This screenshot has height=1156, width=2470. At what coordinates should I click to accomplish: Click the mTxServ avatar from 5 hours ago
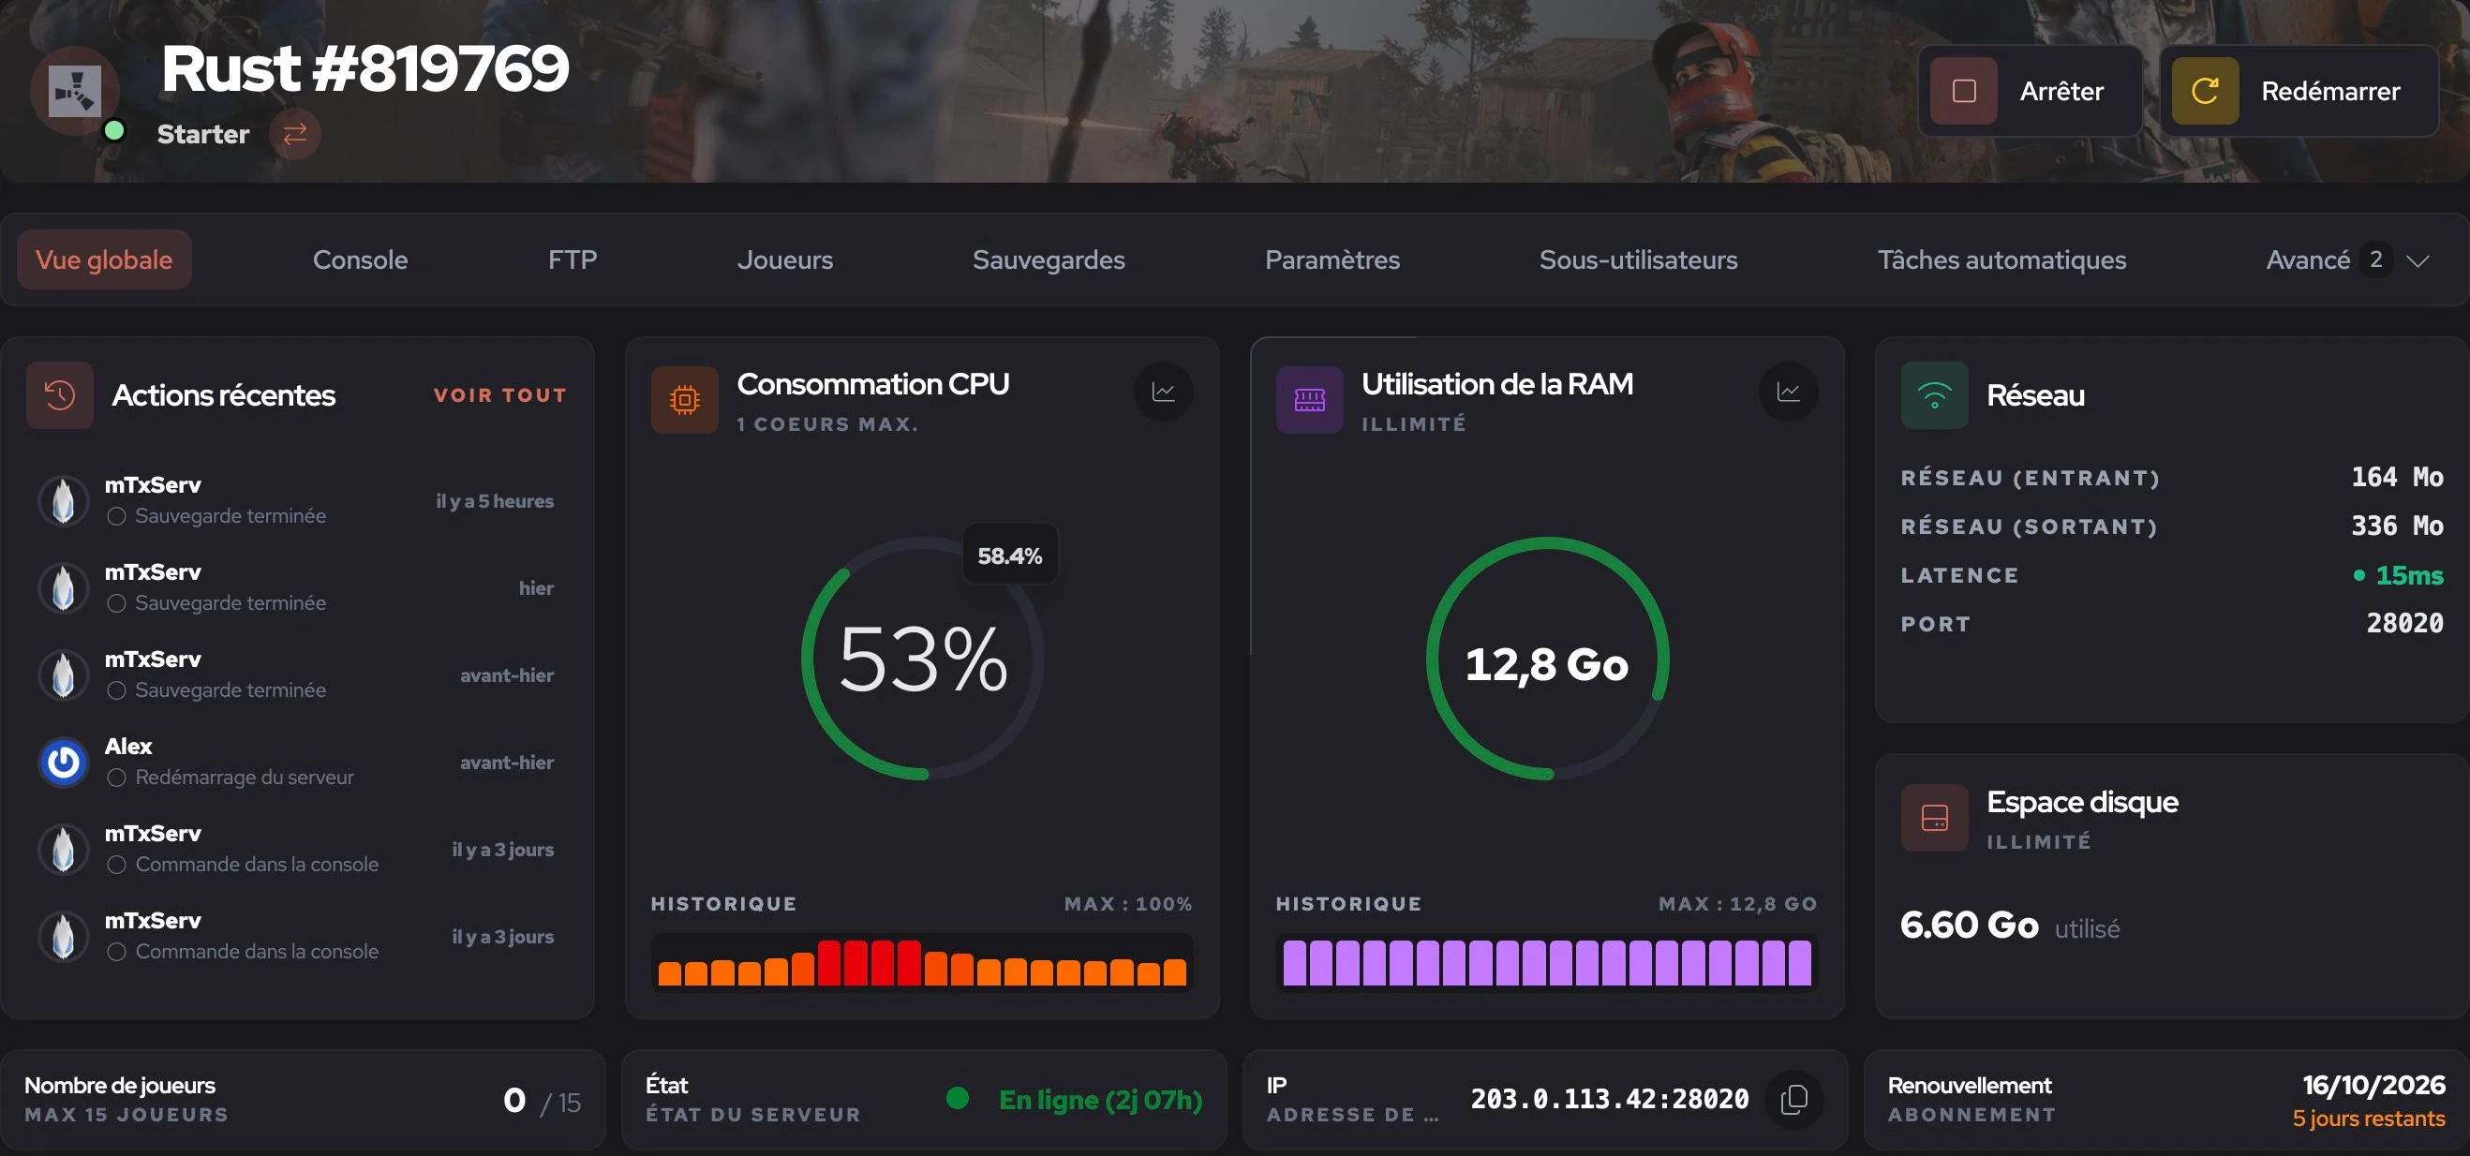64,501
